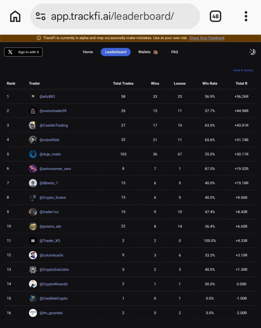Sort the table by the Win Rate column
261x328 pixels.
click(210, 83)
